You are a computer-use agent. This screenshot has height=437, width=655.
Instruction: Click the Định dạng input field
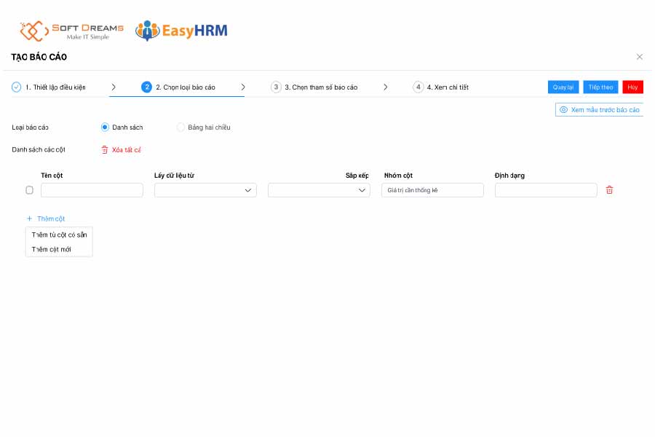click(546, 190)
